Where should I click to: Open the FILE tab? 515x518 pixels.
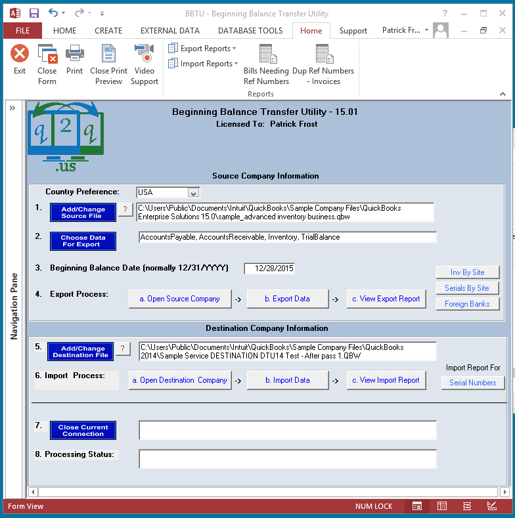[x=22, y=31]
